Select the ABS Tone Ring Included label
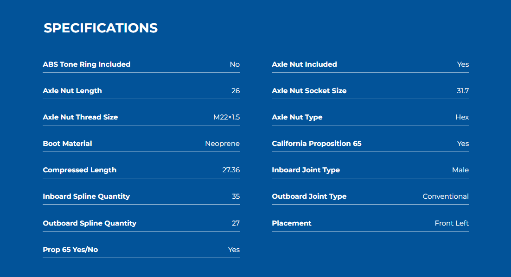Image resolution: width=511 pixels, height=277 pixels. click(87, 64)
